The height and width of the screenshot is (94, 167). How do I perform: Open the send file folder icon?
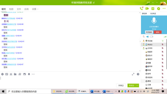coord(15,74)
